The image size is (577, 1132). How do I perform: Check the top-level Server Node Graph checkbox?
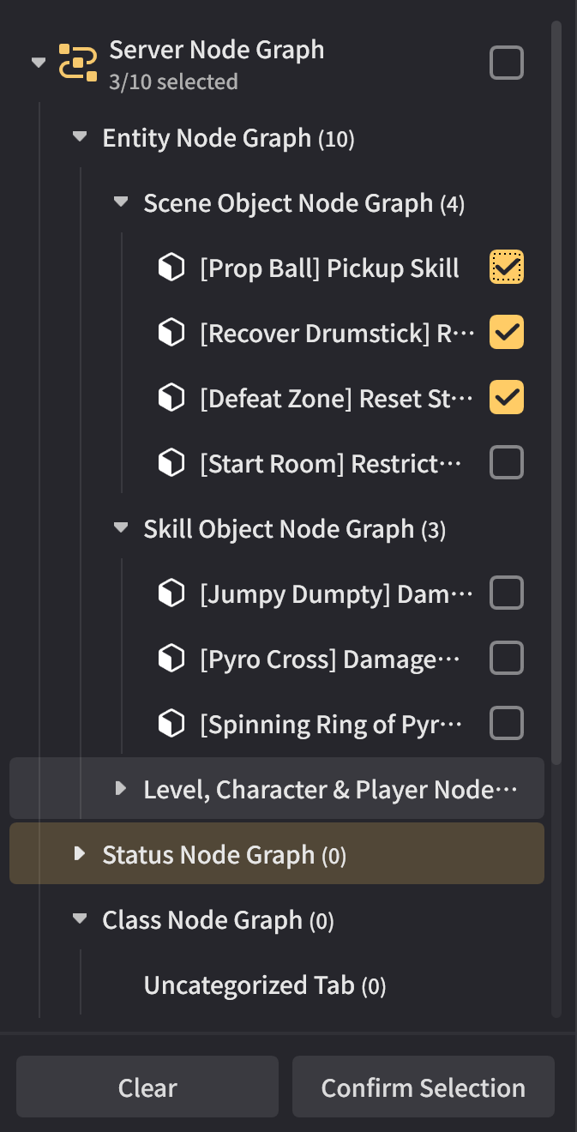pos(506,63)
